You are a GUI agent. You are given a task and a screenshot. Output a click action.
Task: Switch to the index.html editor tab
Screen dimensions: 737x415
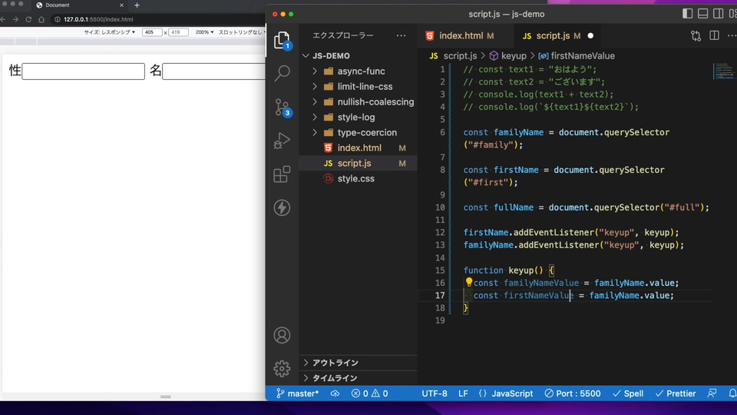pyautogui.click(x=461, y=35)
